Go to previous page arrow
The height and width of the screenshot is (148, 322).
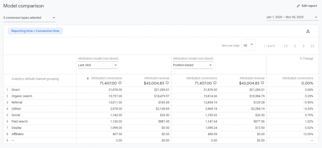pyautogui.click(x=295, y=46)
